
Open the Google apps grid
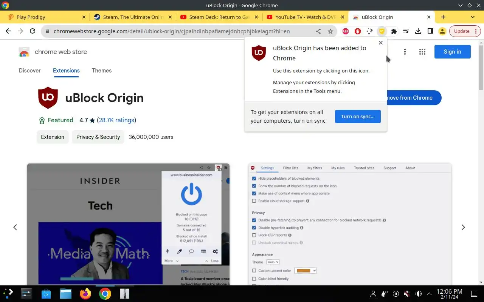coord(422,52)
